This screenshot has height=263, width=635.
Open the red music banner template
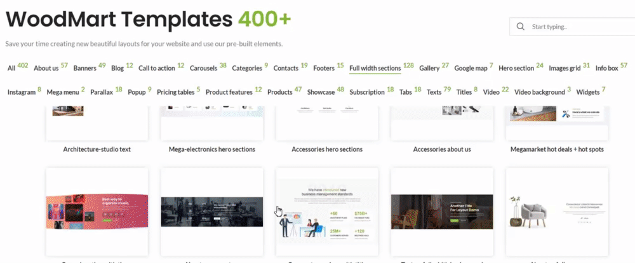point(97,212)
